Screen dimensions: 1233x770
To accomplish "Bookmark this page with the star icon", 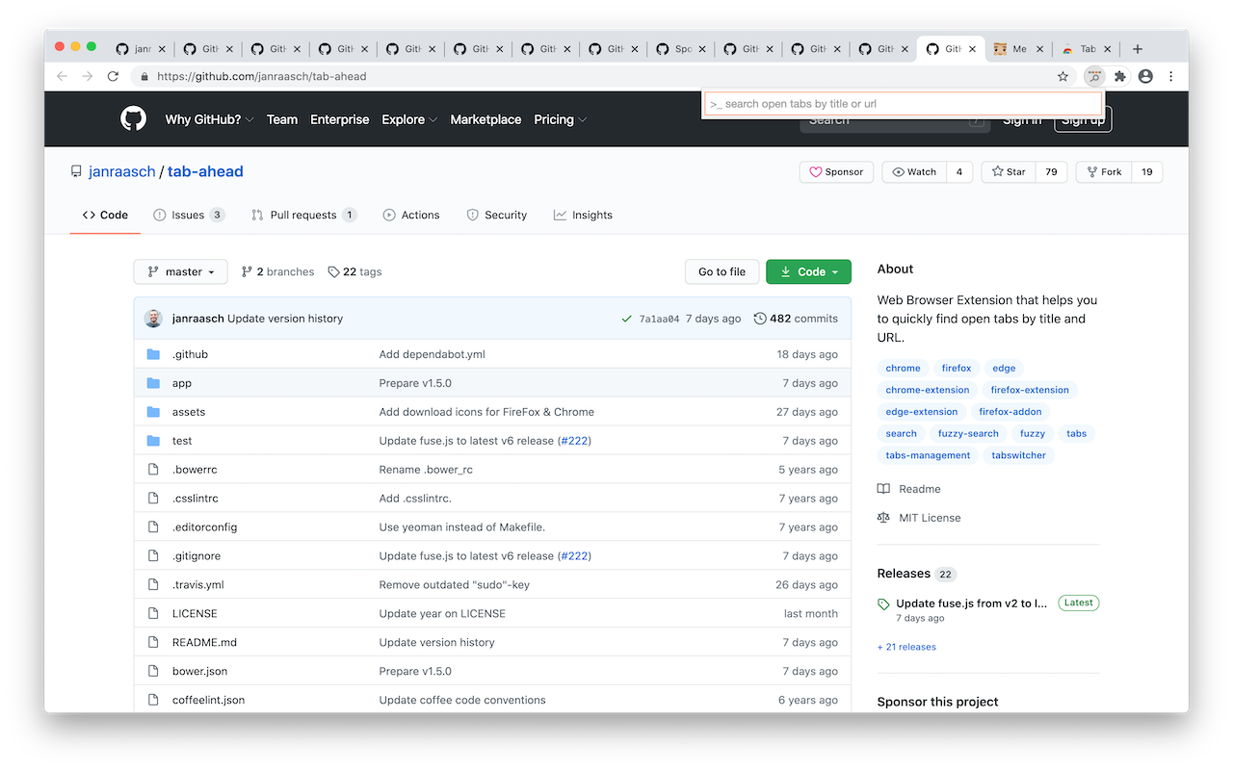I will (x=1063, y=76).
